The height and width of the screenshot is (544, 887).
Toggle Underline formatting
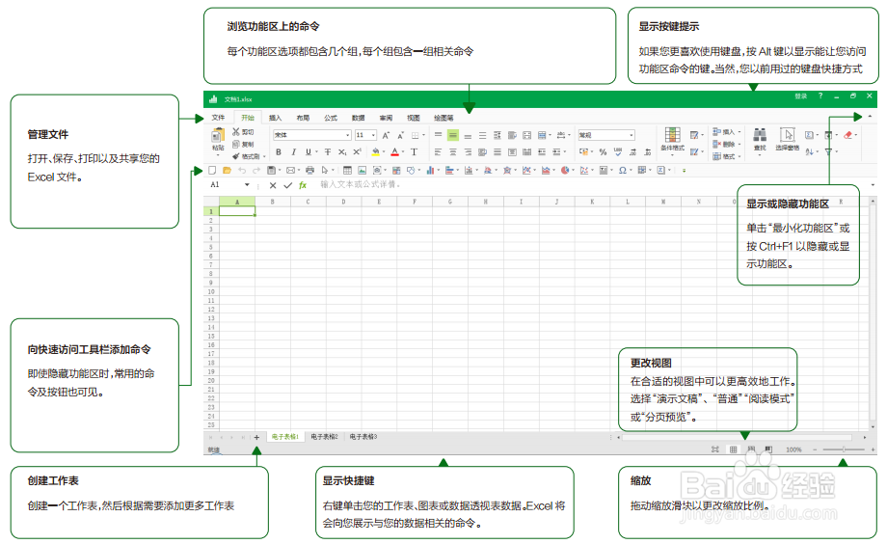[309, 152]
